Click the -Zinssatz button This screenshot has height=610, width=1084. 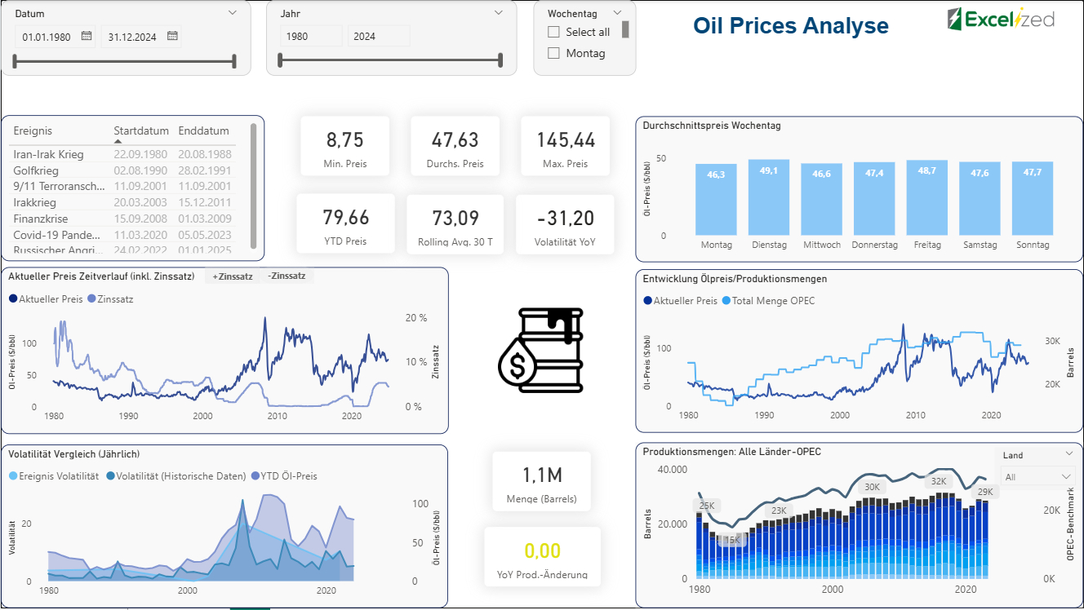pos(287,276)
